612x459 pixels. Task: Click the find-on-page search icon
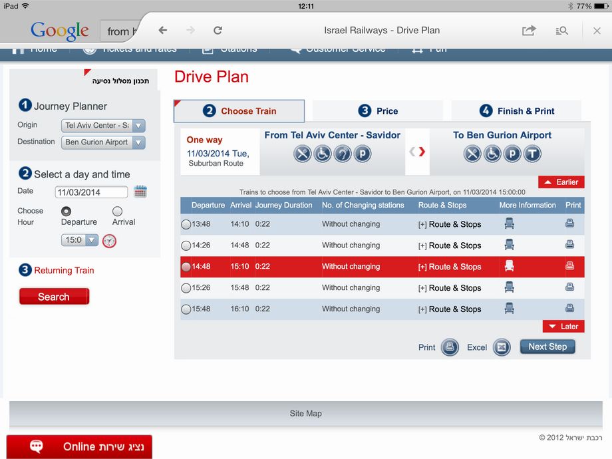[x=561, y=31]
